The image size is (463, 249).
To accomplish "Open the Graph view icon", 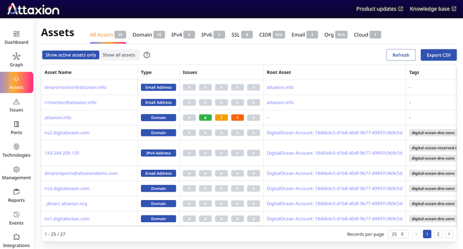I will 16,56.
